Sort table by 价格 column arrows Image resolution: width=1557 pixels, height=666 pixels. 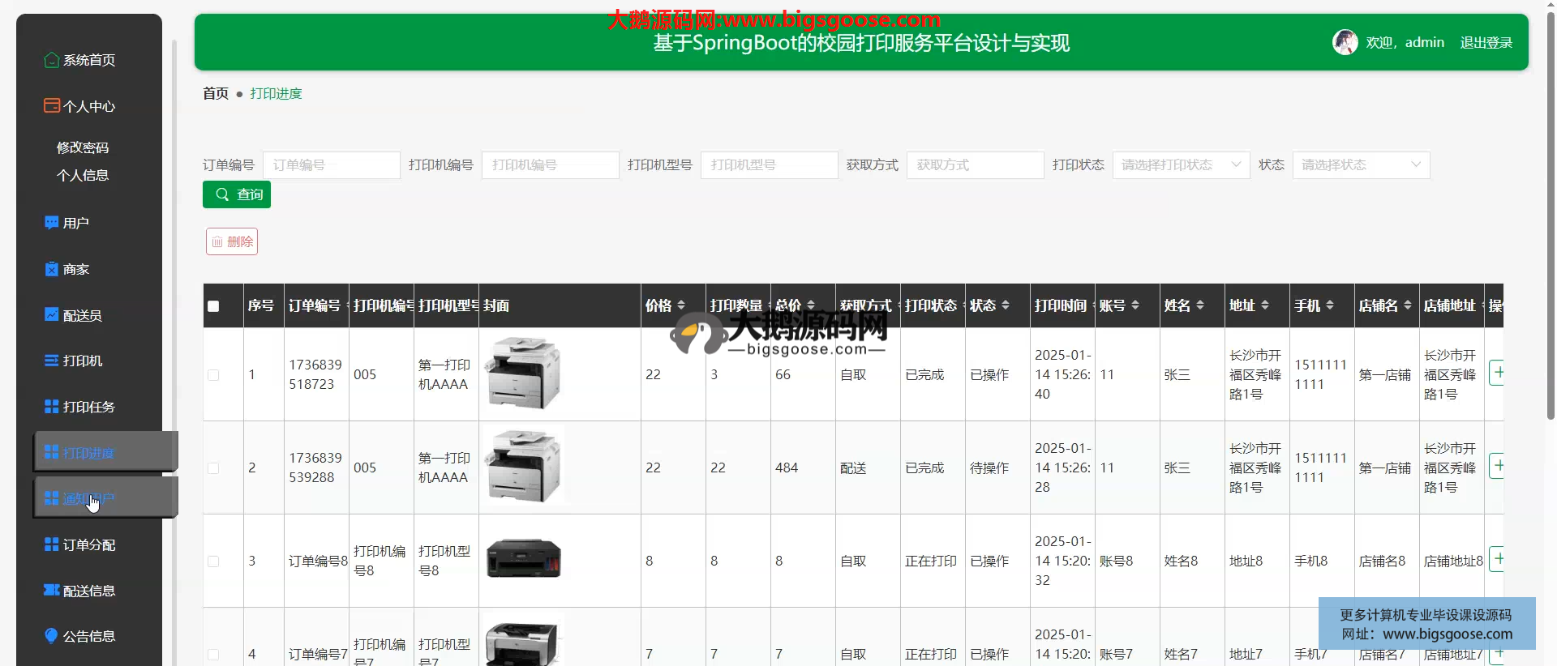point(681,305)
